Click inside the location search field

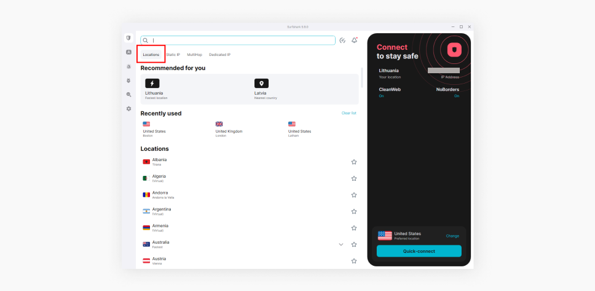240,41
